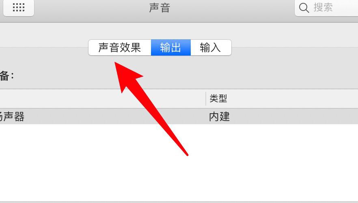Image resolution: width=358 pixels, height=203 pixels.
Task: Click the red arrow's tail end
Action: pos(187,155)
